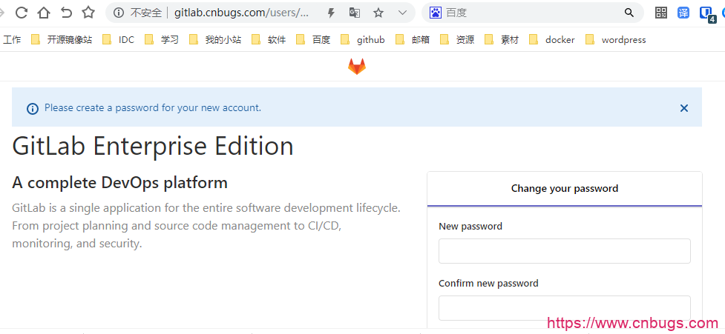Dismiss the create password alert banner

tap(684, 108)
